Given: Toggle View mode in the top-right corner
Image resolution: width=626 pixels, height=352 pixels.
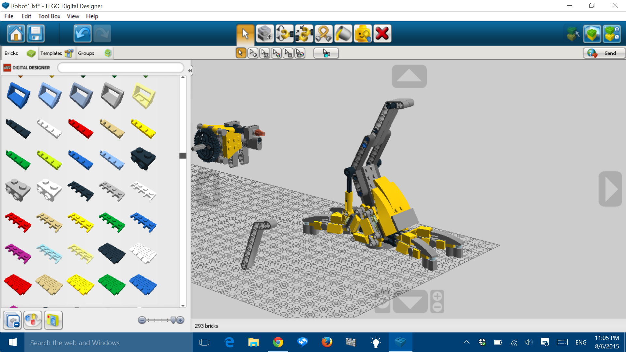Looking at the screenshot, I should [592, 34].
